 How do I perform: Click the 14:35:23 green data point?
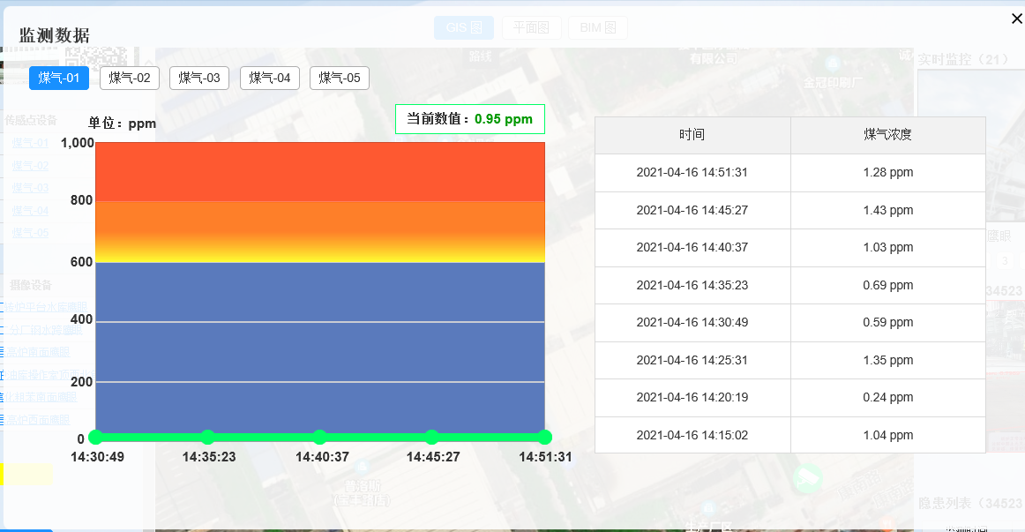pos(208,438)
